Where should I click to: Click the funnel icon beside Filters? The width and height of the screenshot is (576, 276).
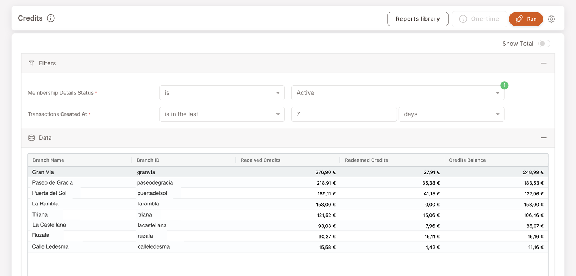coord(32,63)
